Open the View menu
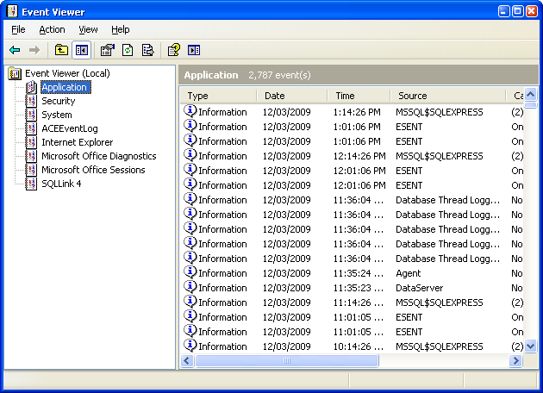Image resolution: width=543 pixels, height=393 pixels. pos(88,30)
